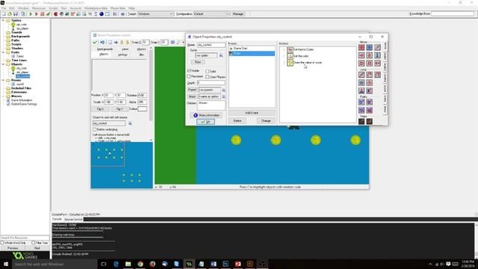This screenshot has width=478, height=269.
Task: Select the Step Towards action icon
Action: 361,121
